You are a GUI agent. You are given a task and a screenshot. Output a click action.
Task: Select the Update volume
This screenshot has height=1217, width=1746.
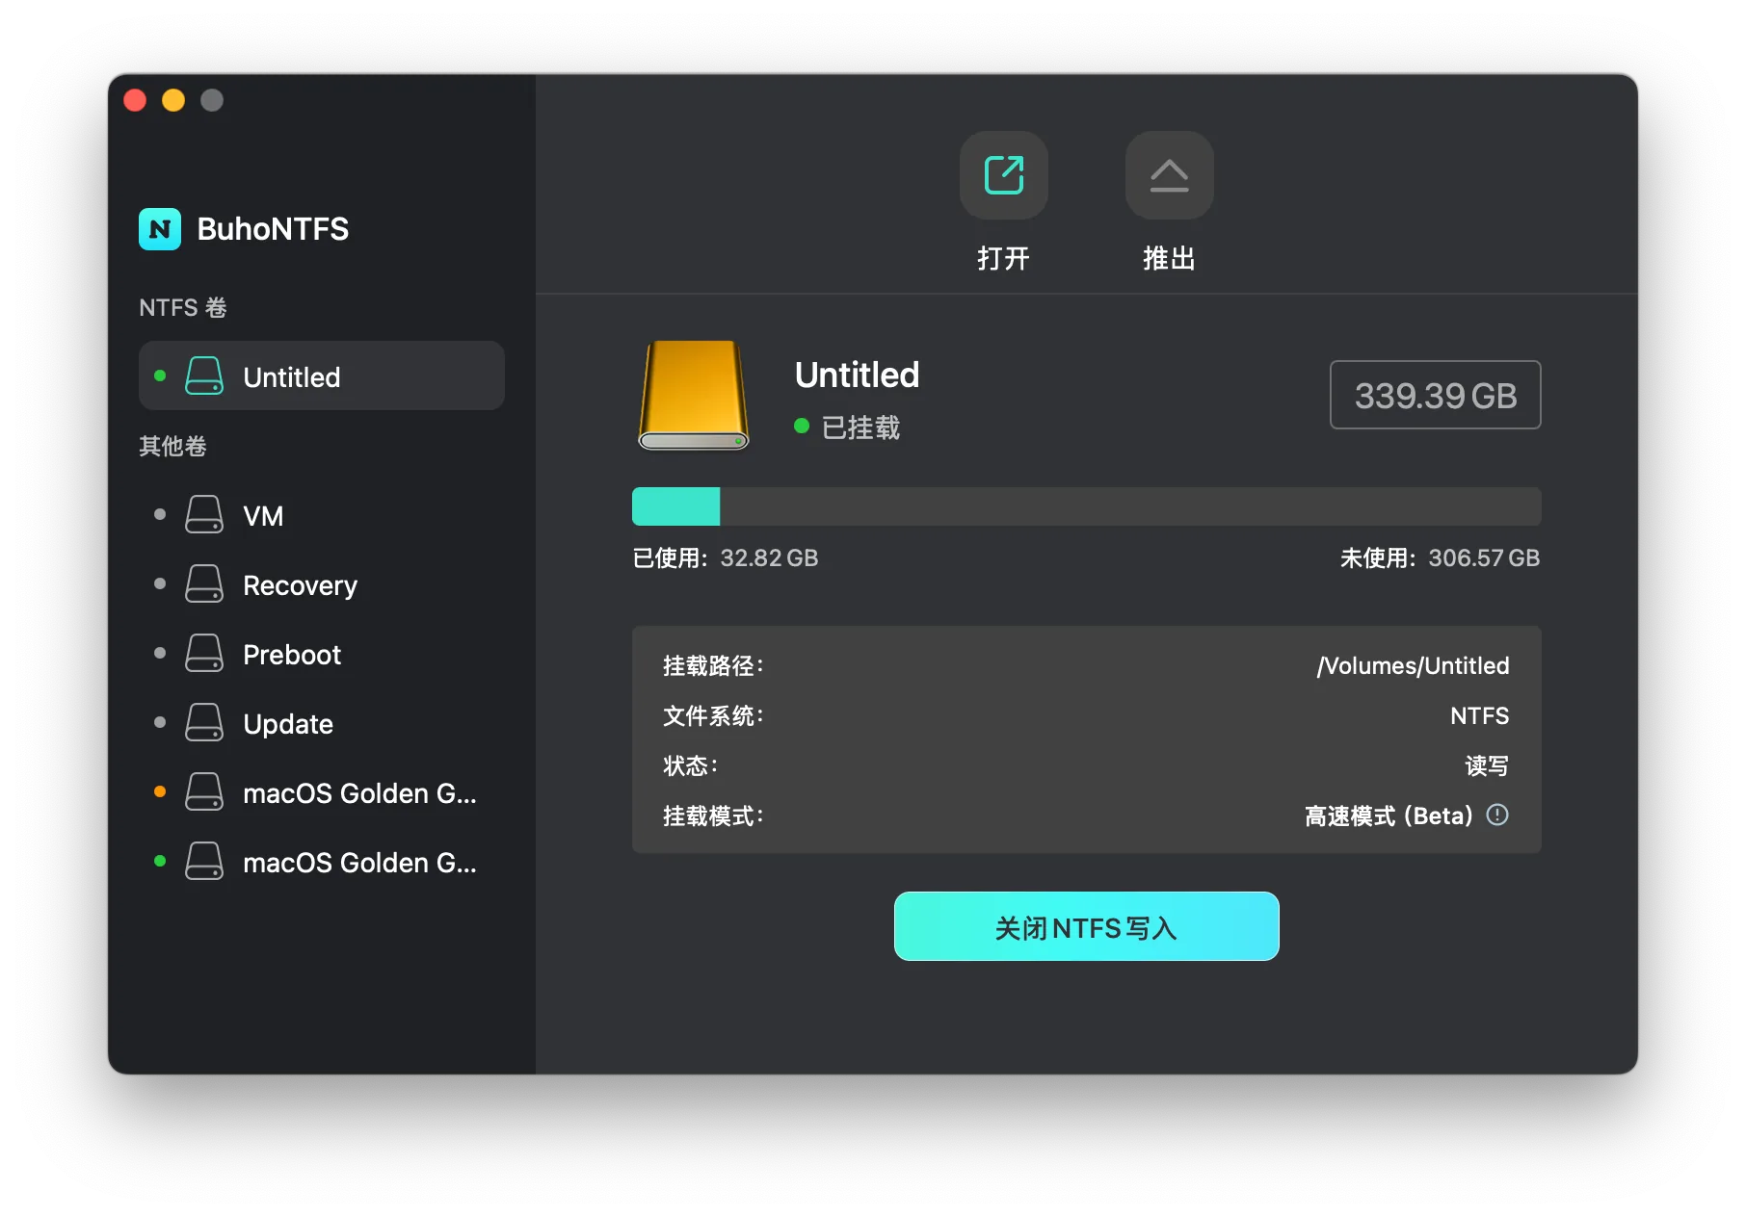pyautogui.click(x=322, y=723)
